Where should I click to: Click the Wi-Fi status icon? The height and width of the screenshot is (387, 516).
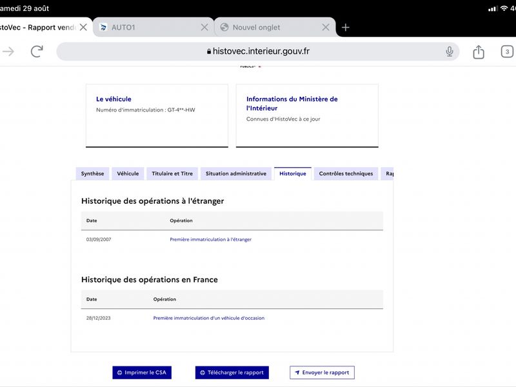[504, 8]
